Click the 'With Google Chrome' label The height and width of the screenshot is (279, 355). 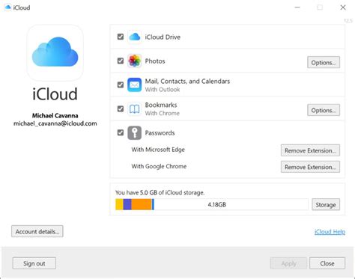click(x=159, y=166)
